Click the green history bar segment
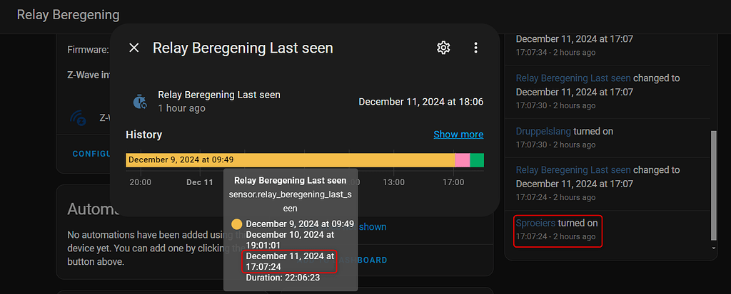731x294 pixels. pyautogui.click(x=477, y=160)
